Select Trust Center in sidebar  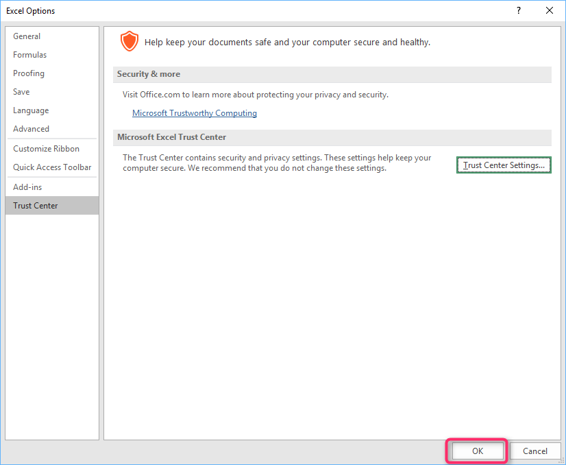tap(52, 206)
